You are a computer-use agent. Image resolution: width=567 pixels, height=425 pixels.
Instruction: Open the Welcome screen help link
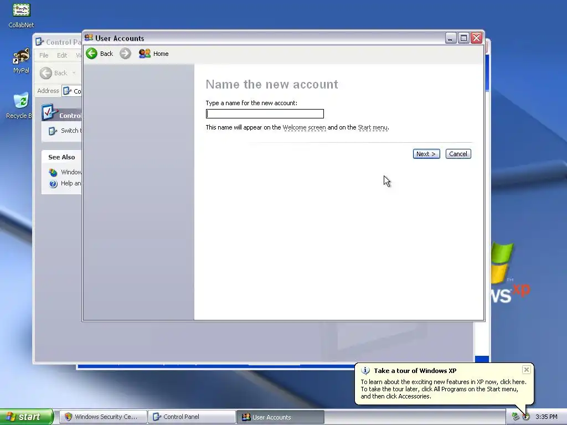(304, 128)
